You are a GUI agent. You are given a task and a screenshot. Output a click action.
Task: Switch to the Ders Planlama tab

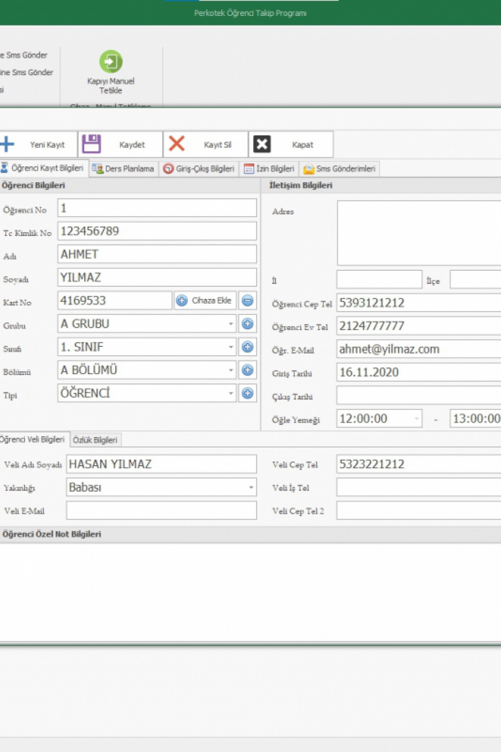point(124,169)
